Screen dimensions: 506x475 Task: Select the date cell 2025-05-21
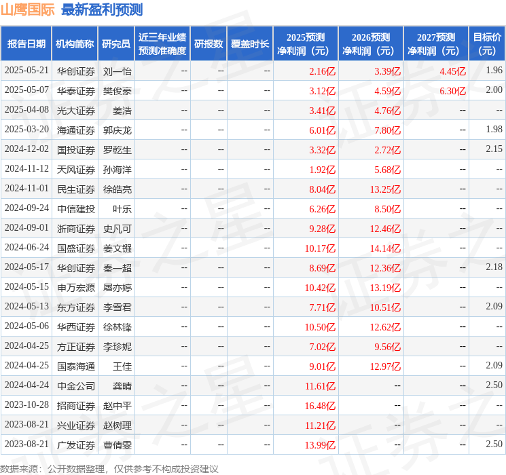26,71
